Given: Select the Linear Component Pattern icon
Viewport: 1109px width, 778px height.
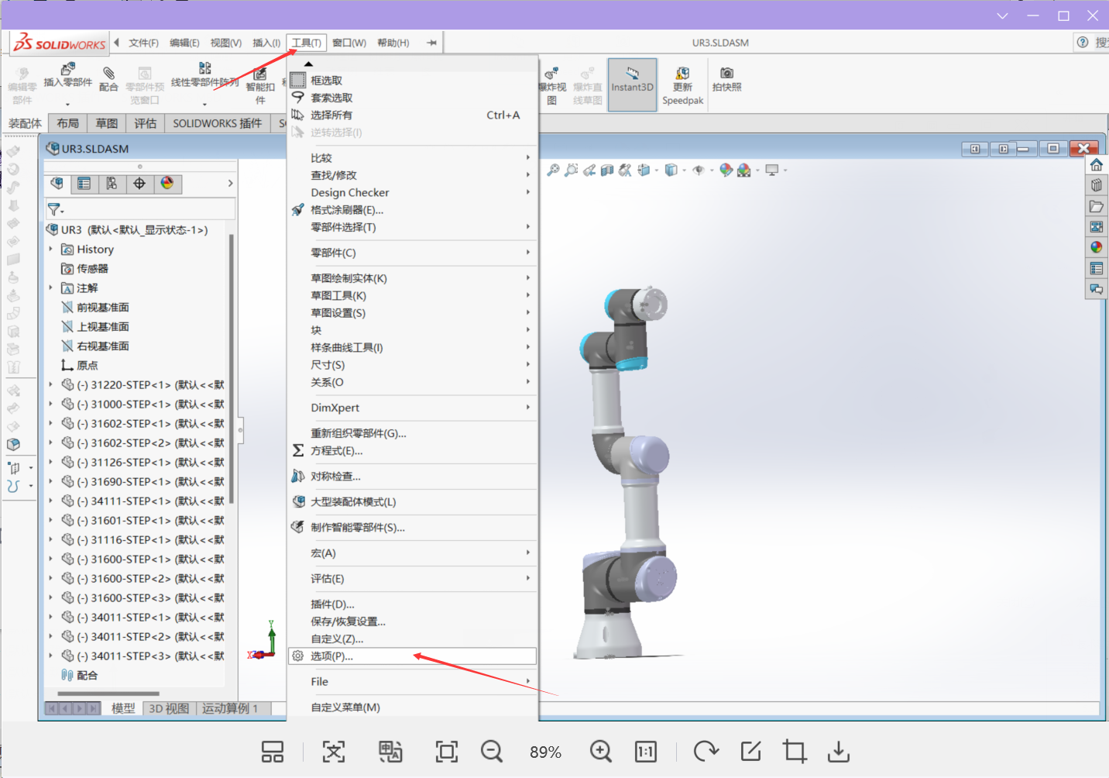Looking at the screenshot, I should [204, 68].
